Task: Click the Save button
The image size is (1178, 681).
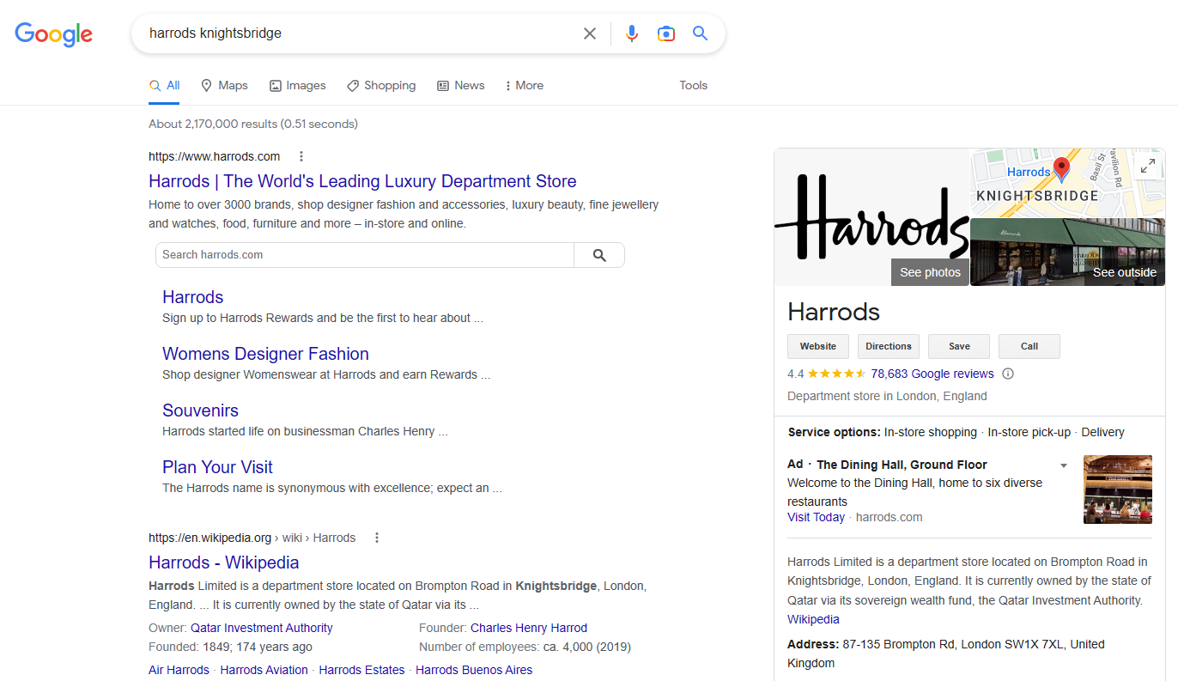Action: pos(959,346)
